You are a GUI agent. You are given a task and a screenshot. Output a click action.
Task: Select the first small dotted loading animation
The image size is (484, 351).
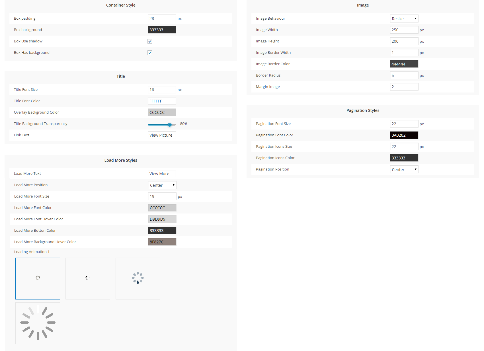[38, 278]
